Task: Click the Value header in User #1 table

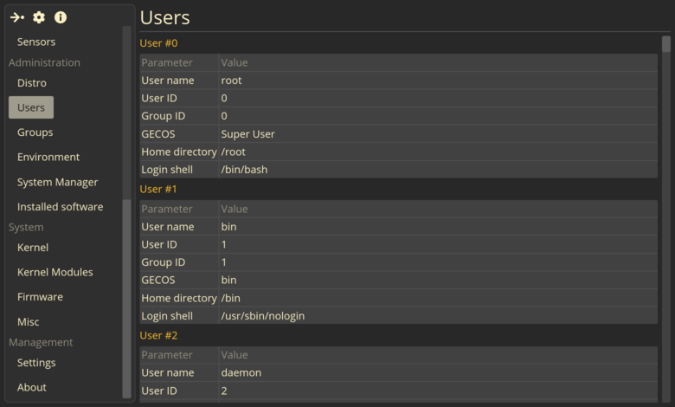Action: pyautogui.click(x=235, y=209)
